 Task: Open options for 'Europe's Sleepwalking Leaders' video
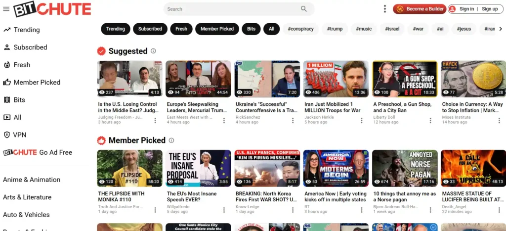tap(224, 121)
